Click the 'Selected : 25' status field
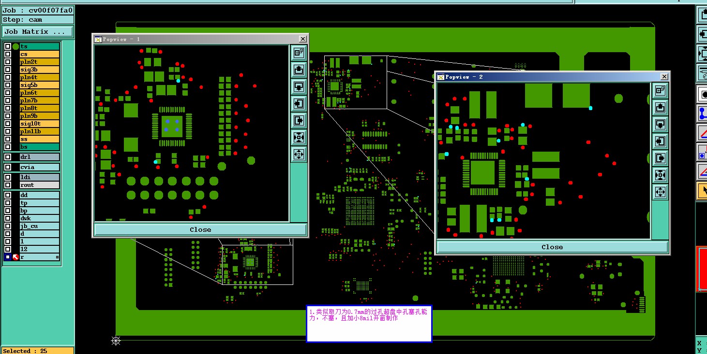Viewport: 707px width, 354px height. 38,351
